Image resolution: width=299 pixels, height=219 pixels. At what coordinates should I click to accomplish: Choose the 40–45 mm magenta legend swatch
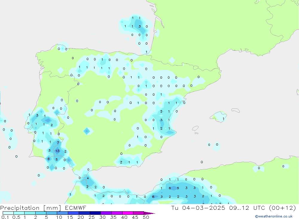pos(128,213)
